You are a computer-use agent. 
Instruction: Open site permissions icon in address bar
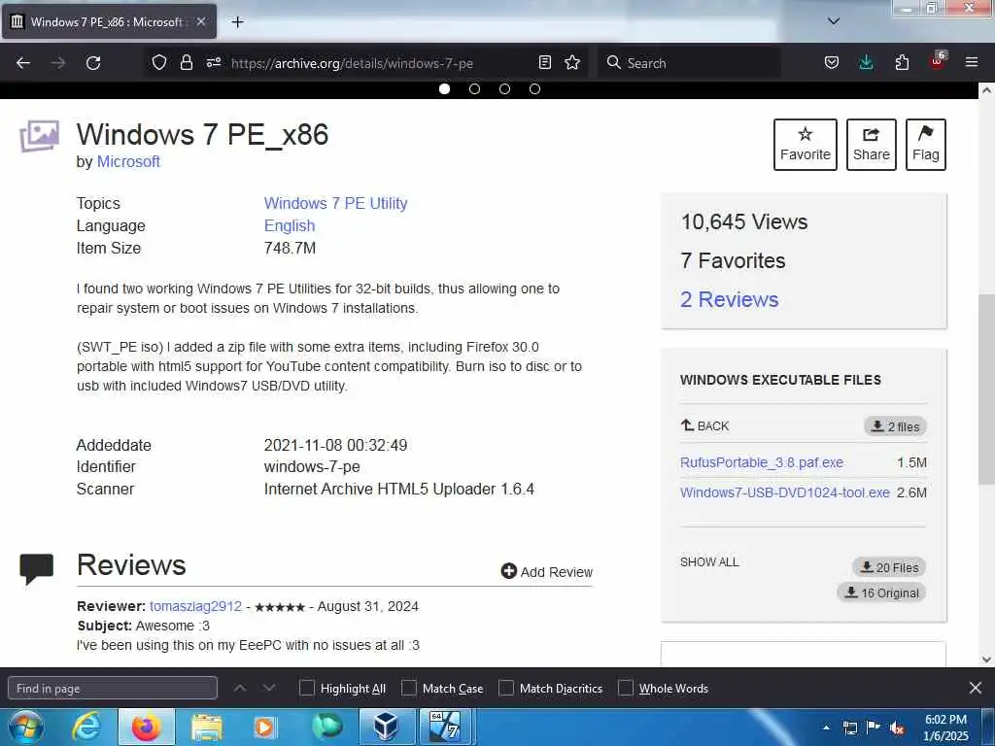[213, 62]
